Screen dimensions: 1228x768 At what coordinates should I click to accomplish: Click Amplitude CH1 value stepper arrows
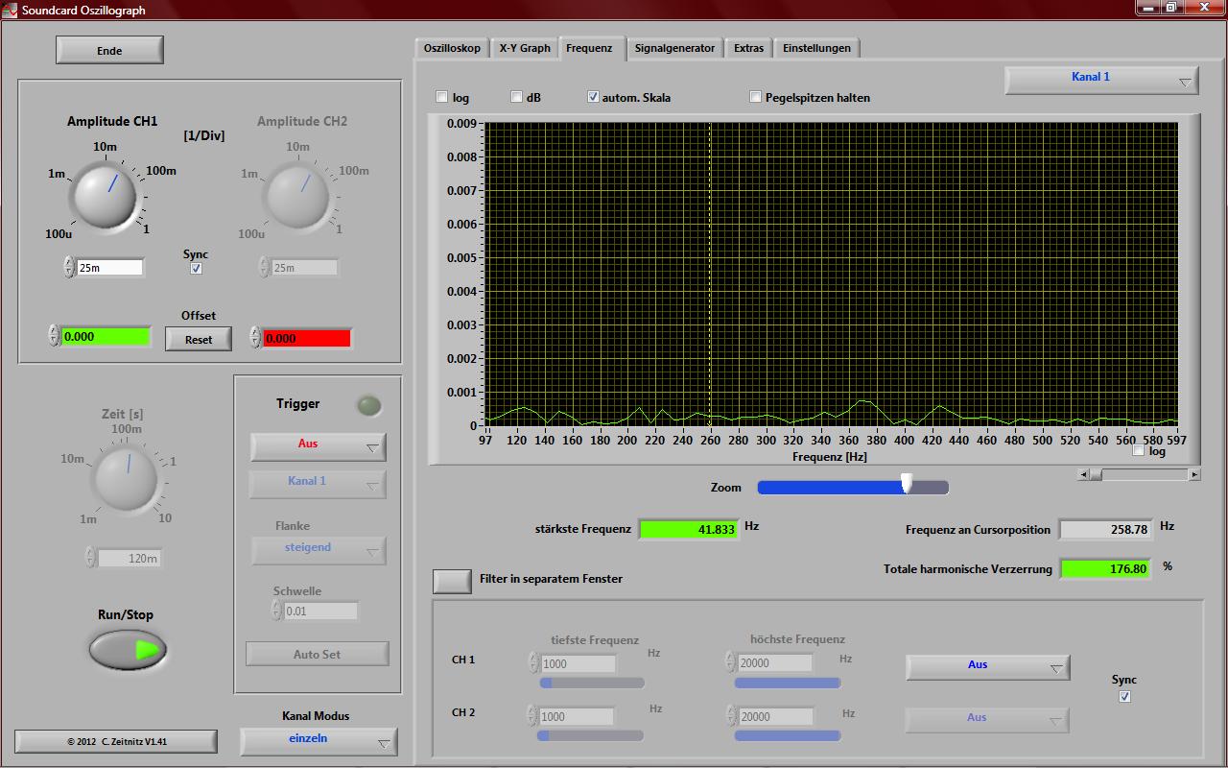(x=69, y=267)
